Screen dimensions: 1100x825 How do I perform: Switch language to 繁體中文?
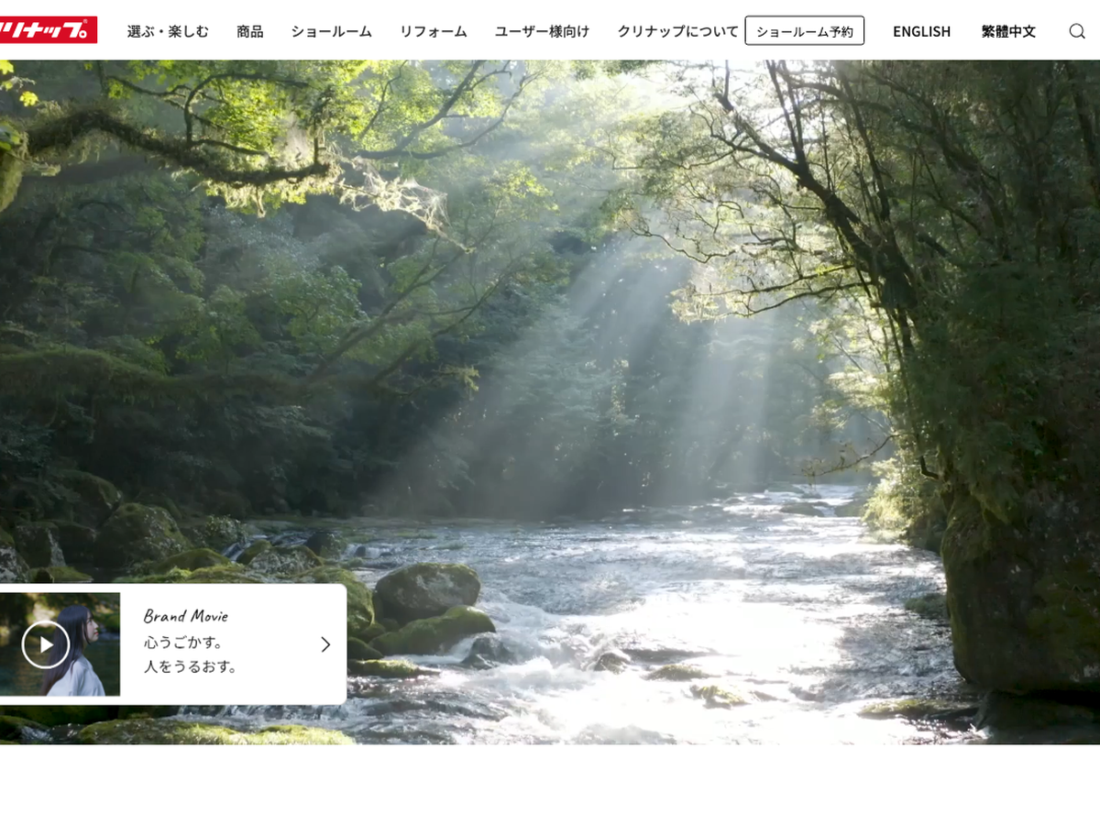[x=1008, y=31]
